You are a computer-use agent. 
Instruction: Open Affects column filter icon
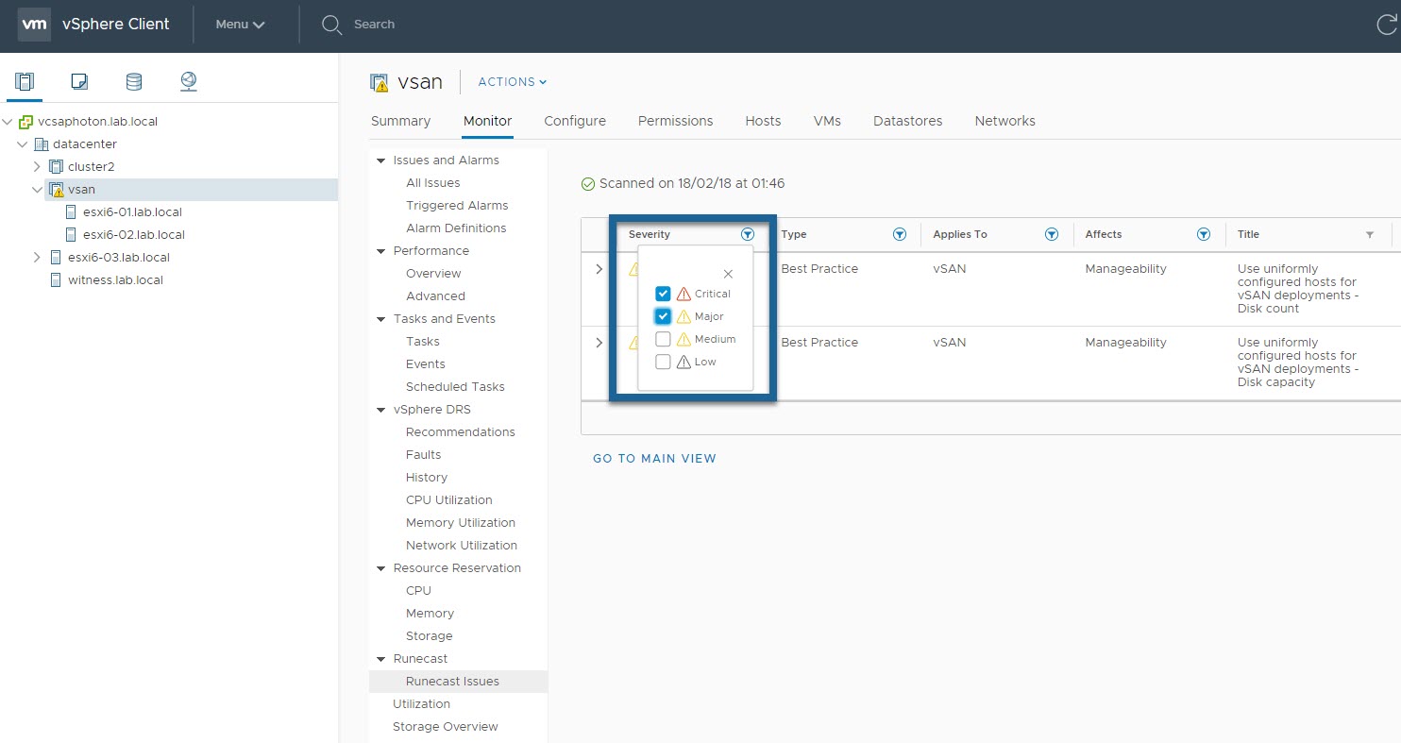[x=1204, y=234]
